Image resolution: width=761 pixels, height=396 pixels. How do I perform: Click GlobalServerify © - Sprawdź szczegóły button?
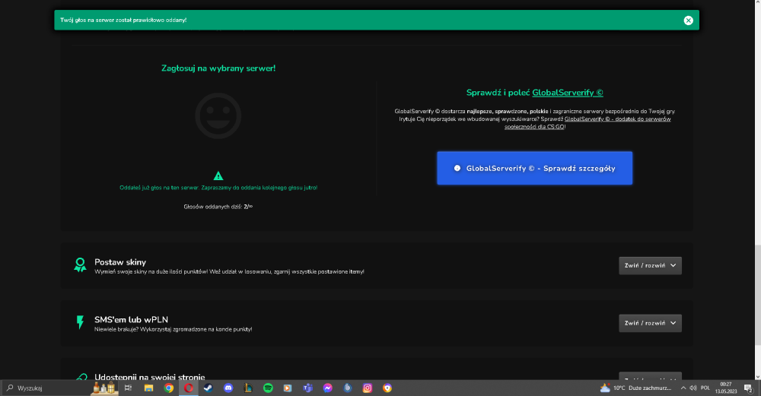pos(534,168)
